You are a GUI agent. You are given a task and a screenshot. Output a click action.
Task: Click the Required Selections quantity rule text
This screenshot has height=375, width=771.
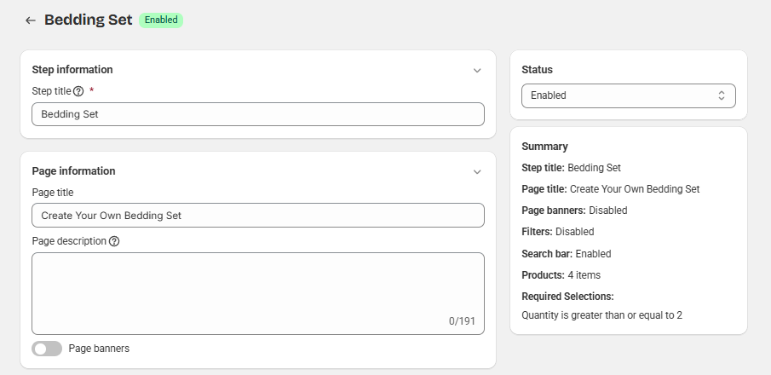pos(601,315)
